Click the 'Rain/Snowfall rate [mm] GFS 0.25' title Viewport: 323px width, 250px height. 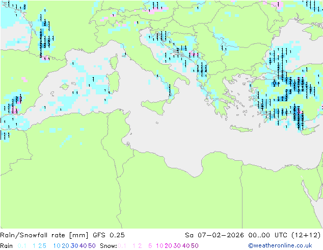click(62, 235)
